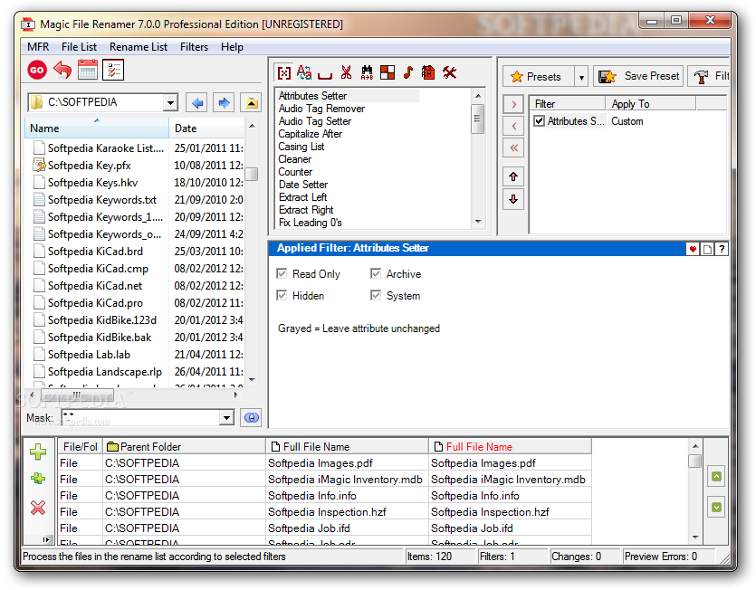
Task: Click the filter list vertical scrollbar thumb
Action: click(x=478, y=119)
